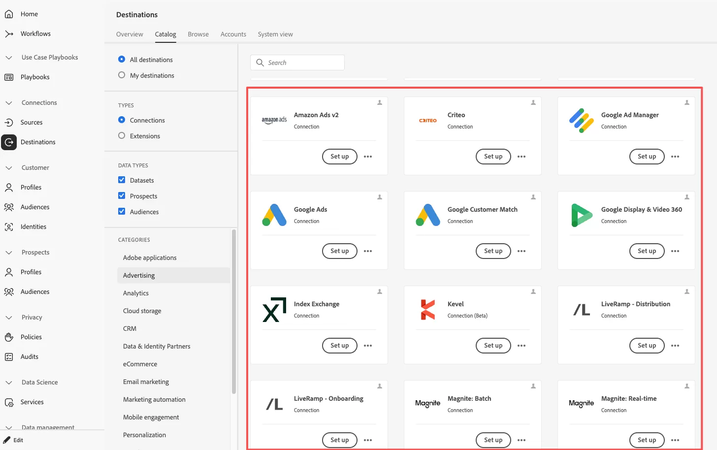Screen dimensions: 717x450
Task: Set up the Criteo destination
Action: 493,157
